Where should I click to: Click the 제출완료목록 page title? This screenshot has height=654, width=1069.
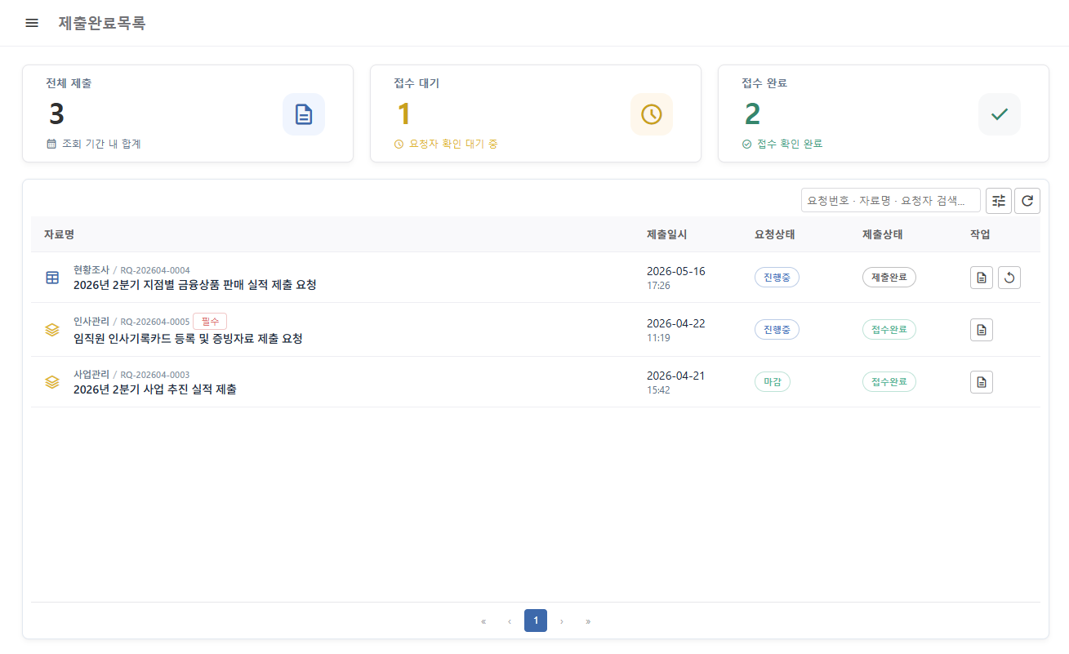(x=102, y=23)
